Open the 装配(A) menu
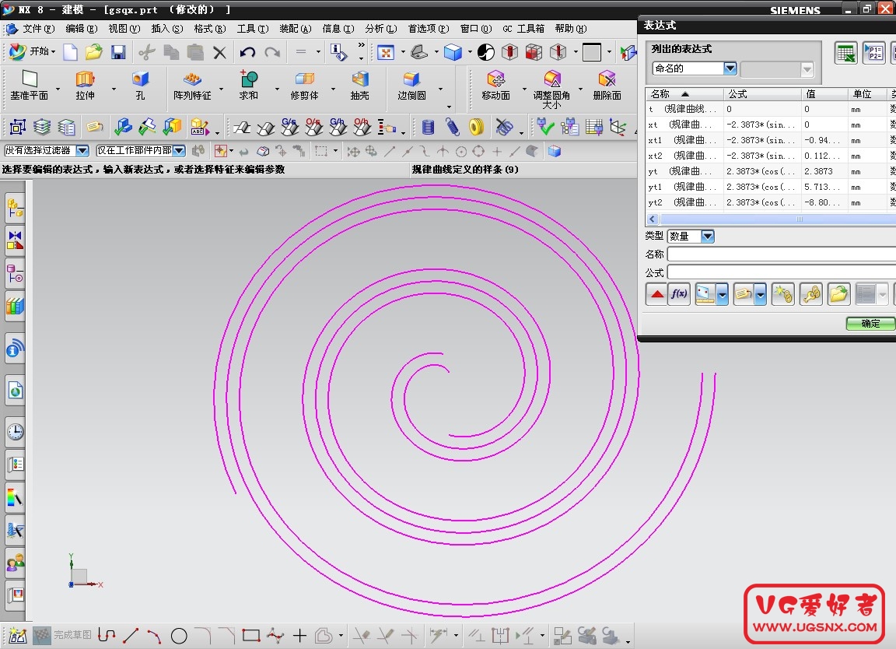Viewport: 896px width, 649px height. click(296, 29)
